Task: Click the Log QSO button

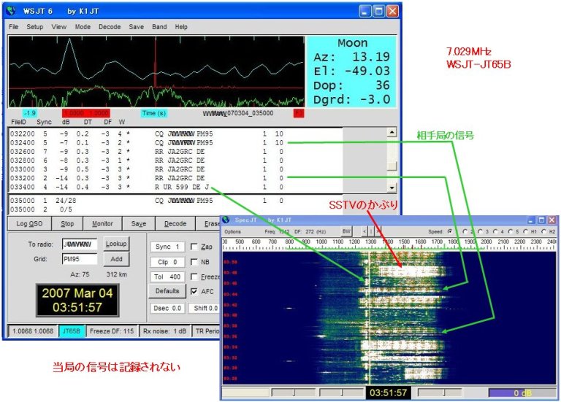Action: 29,224
